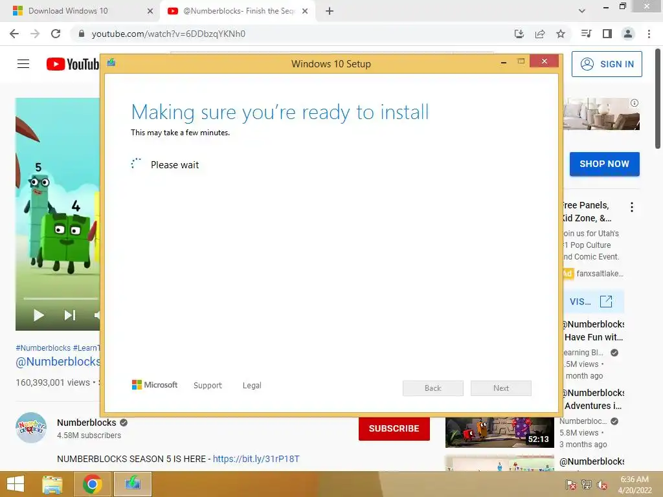This screenshot has width=663, height=497.
Task: Switch to Numberblocks YouTube tab
Action: [x=238, y=11]
